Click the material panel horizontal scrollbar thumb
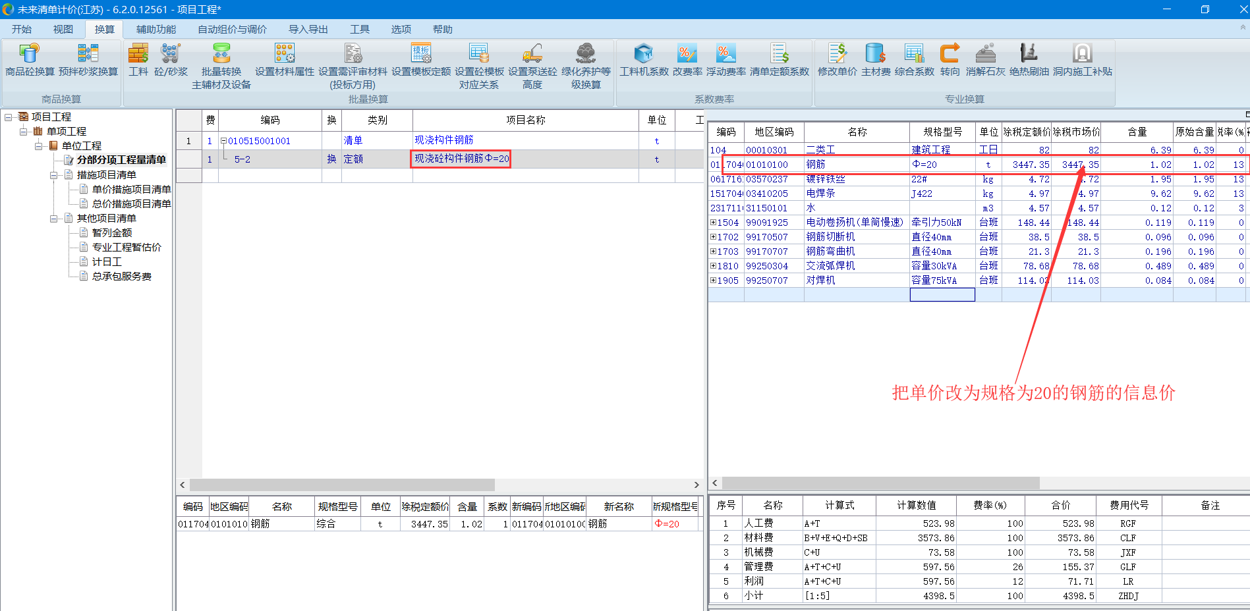Image resolution: width=1250 pixels, height=611 pixels. [881, 483]
